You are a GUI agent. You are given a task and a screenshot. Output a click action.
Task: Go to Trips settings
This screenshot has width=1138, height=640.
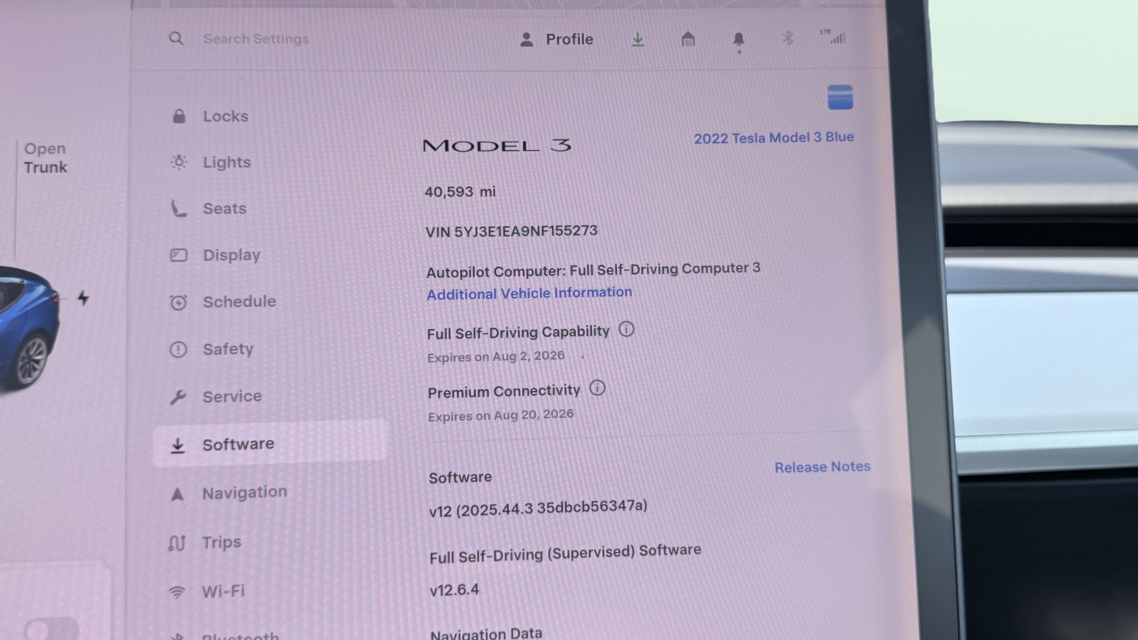point(204,543)
